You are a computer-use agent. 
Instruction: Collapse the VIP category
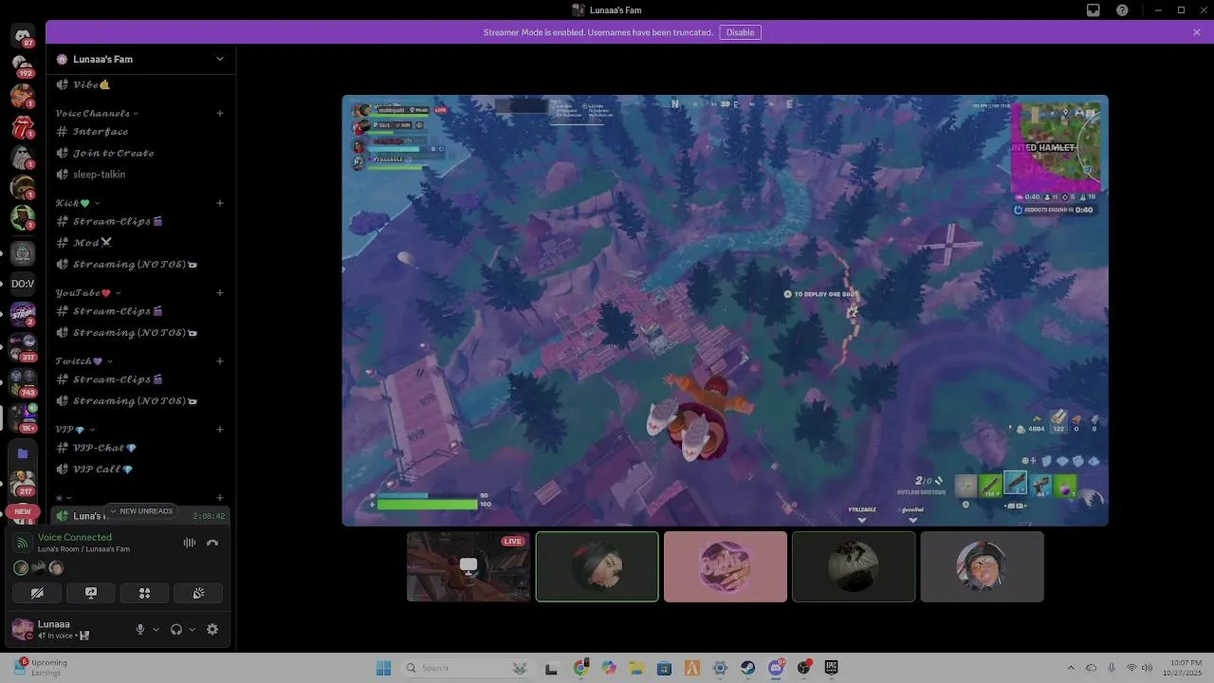pos(74,430)
